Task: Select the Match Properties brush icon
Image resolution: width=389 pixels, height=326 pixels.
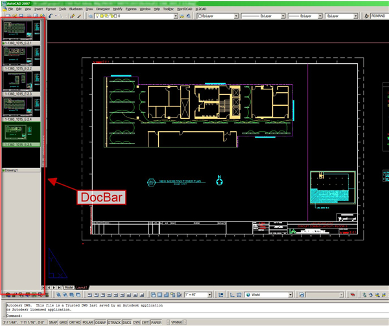Action: (72, 16)
